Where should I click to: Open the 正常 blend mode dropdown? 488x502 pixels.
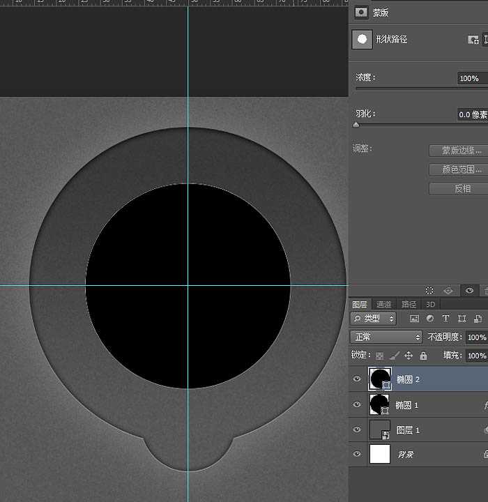pos(387,337)
